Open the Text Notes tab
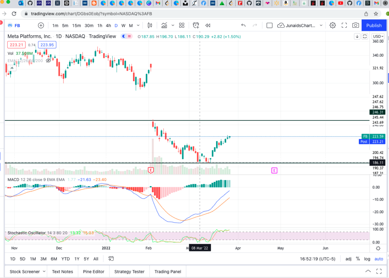 click(63, 271)
